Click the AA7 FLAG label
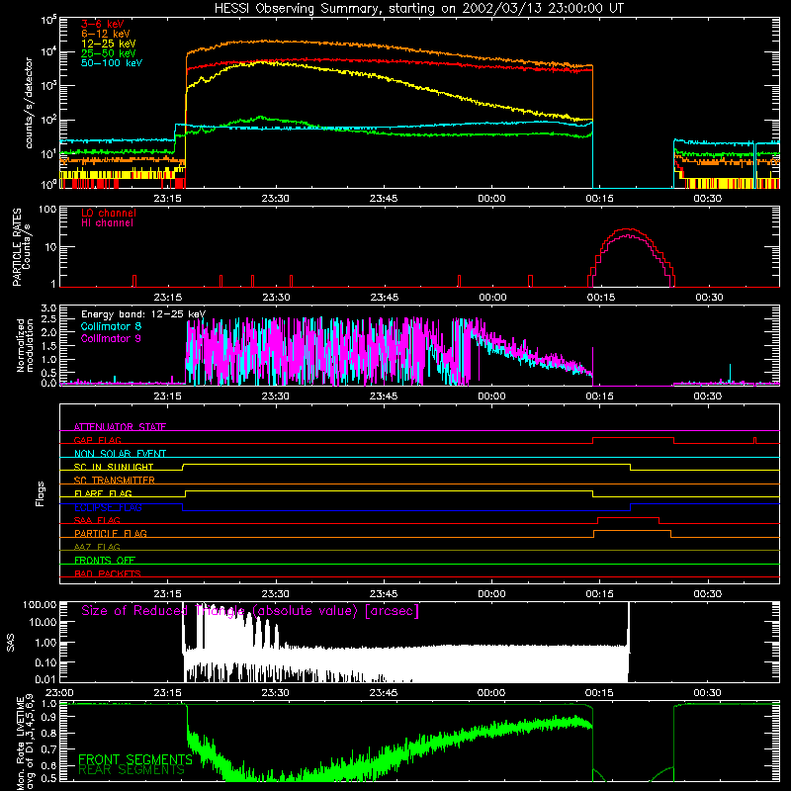 point(97,547)
